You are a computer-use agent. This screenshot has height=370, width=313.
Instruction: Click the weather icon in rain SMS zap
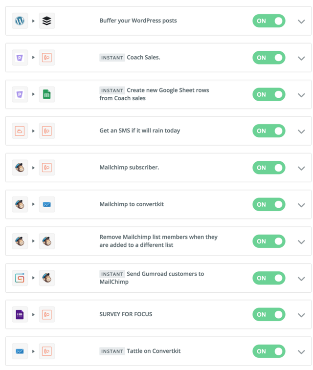(x=20, y=131)
